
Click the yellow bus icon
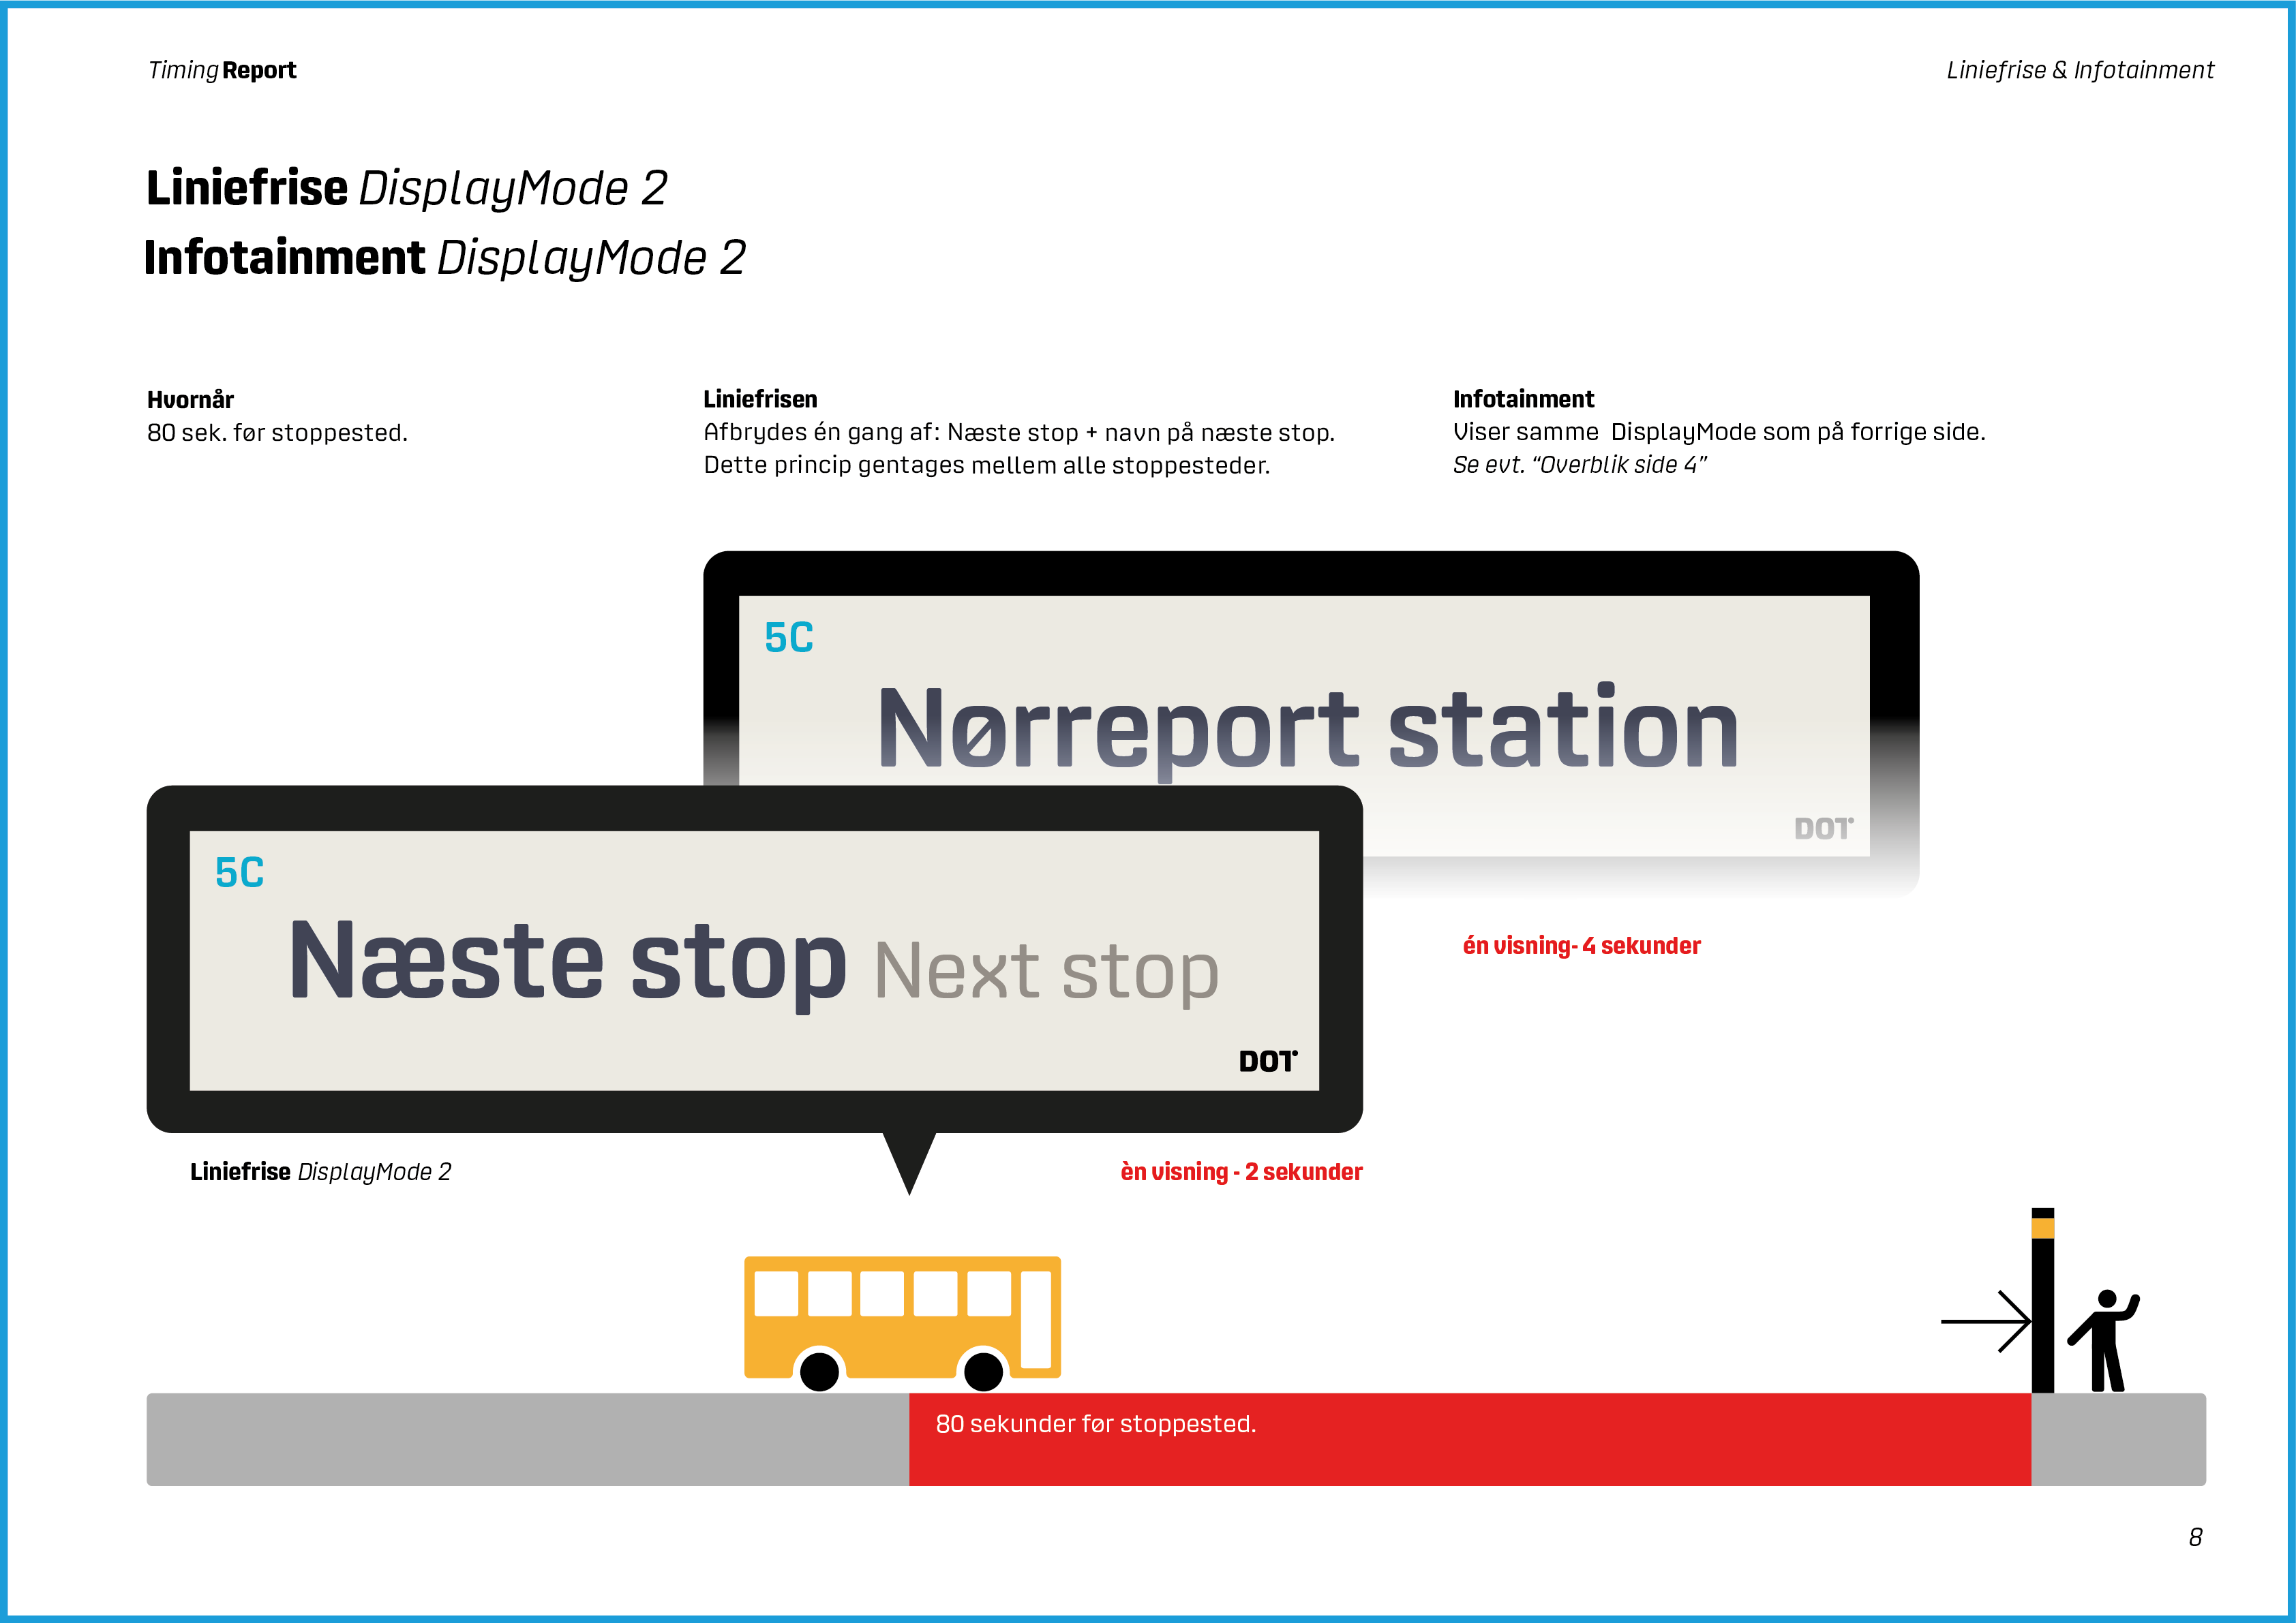tap(902, 1323)
